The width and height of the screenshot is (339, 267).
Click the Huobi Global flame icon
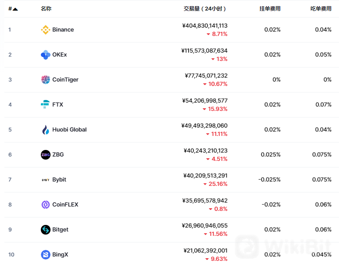coord(46,130)
